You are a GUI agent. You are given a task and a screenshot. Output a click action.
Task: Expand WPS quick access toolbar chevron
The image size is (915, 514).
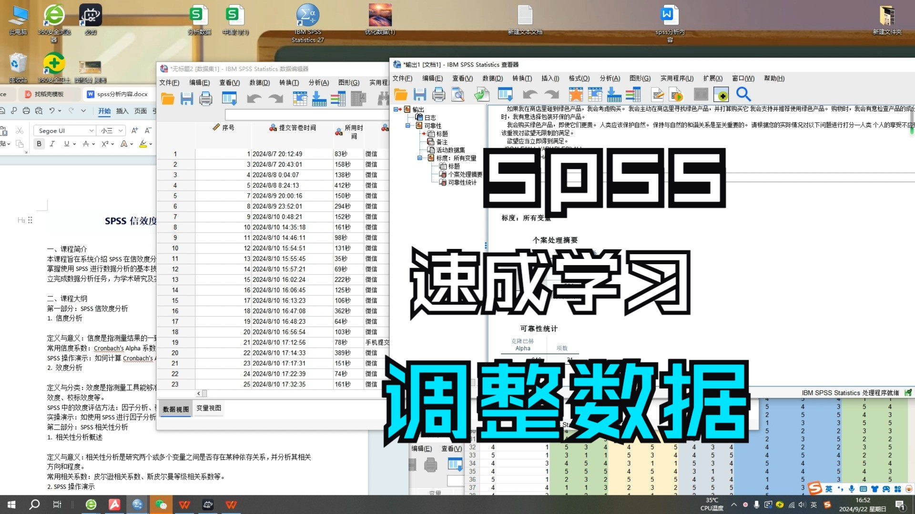click(x=83, y=111)
